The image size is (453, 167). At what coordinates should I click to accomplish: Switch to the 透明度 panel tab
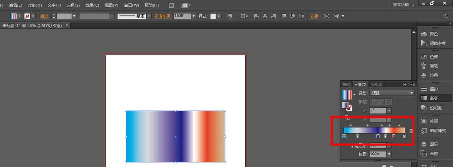pyautogui.click(x=376, y=85)
